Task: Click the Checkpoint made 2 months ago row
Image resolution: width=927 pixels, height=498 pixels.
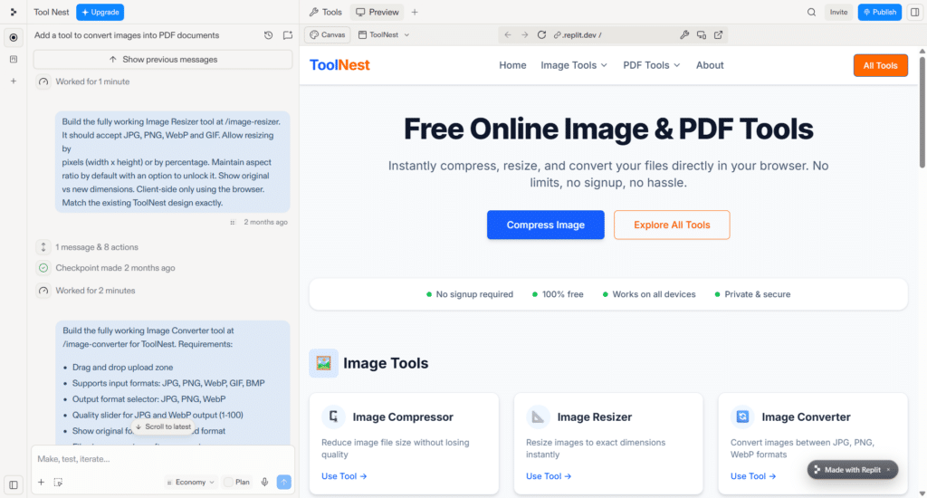Action: pyautogui.click(x=107, y=268)
